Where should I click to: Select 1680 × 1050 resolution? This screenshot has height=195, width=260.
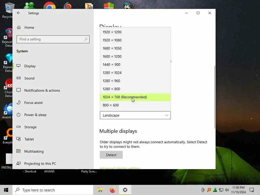click(135, 48)
